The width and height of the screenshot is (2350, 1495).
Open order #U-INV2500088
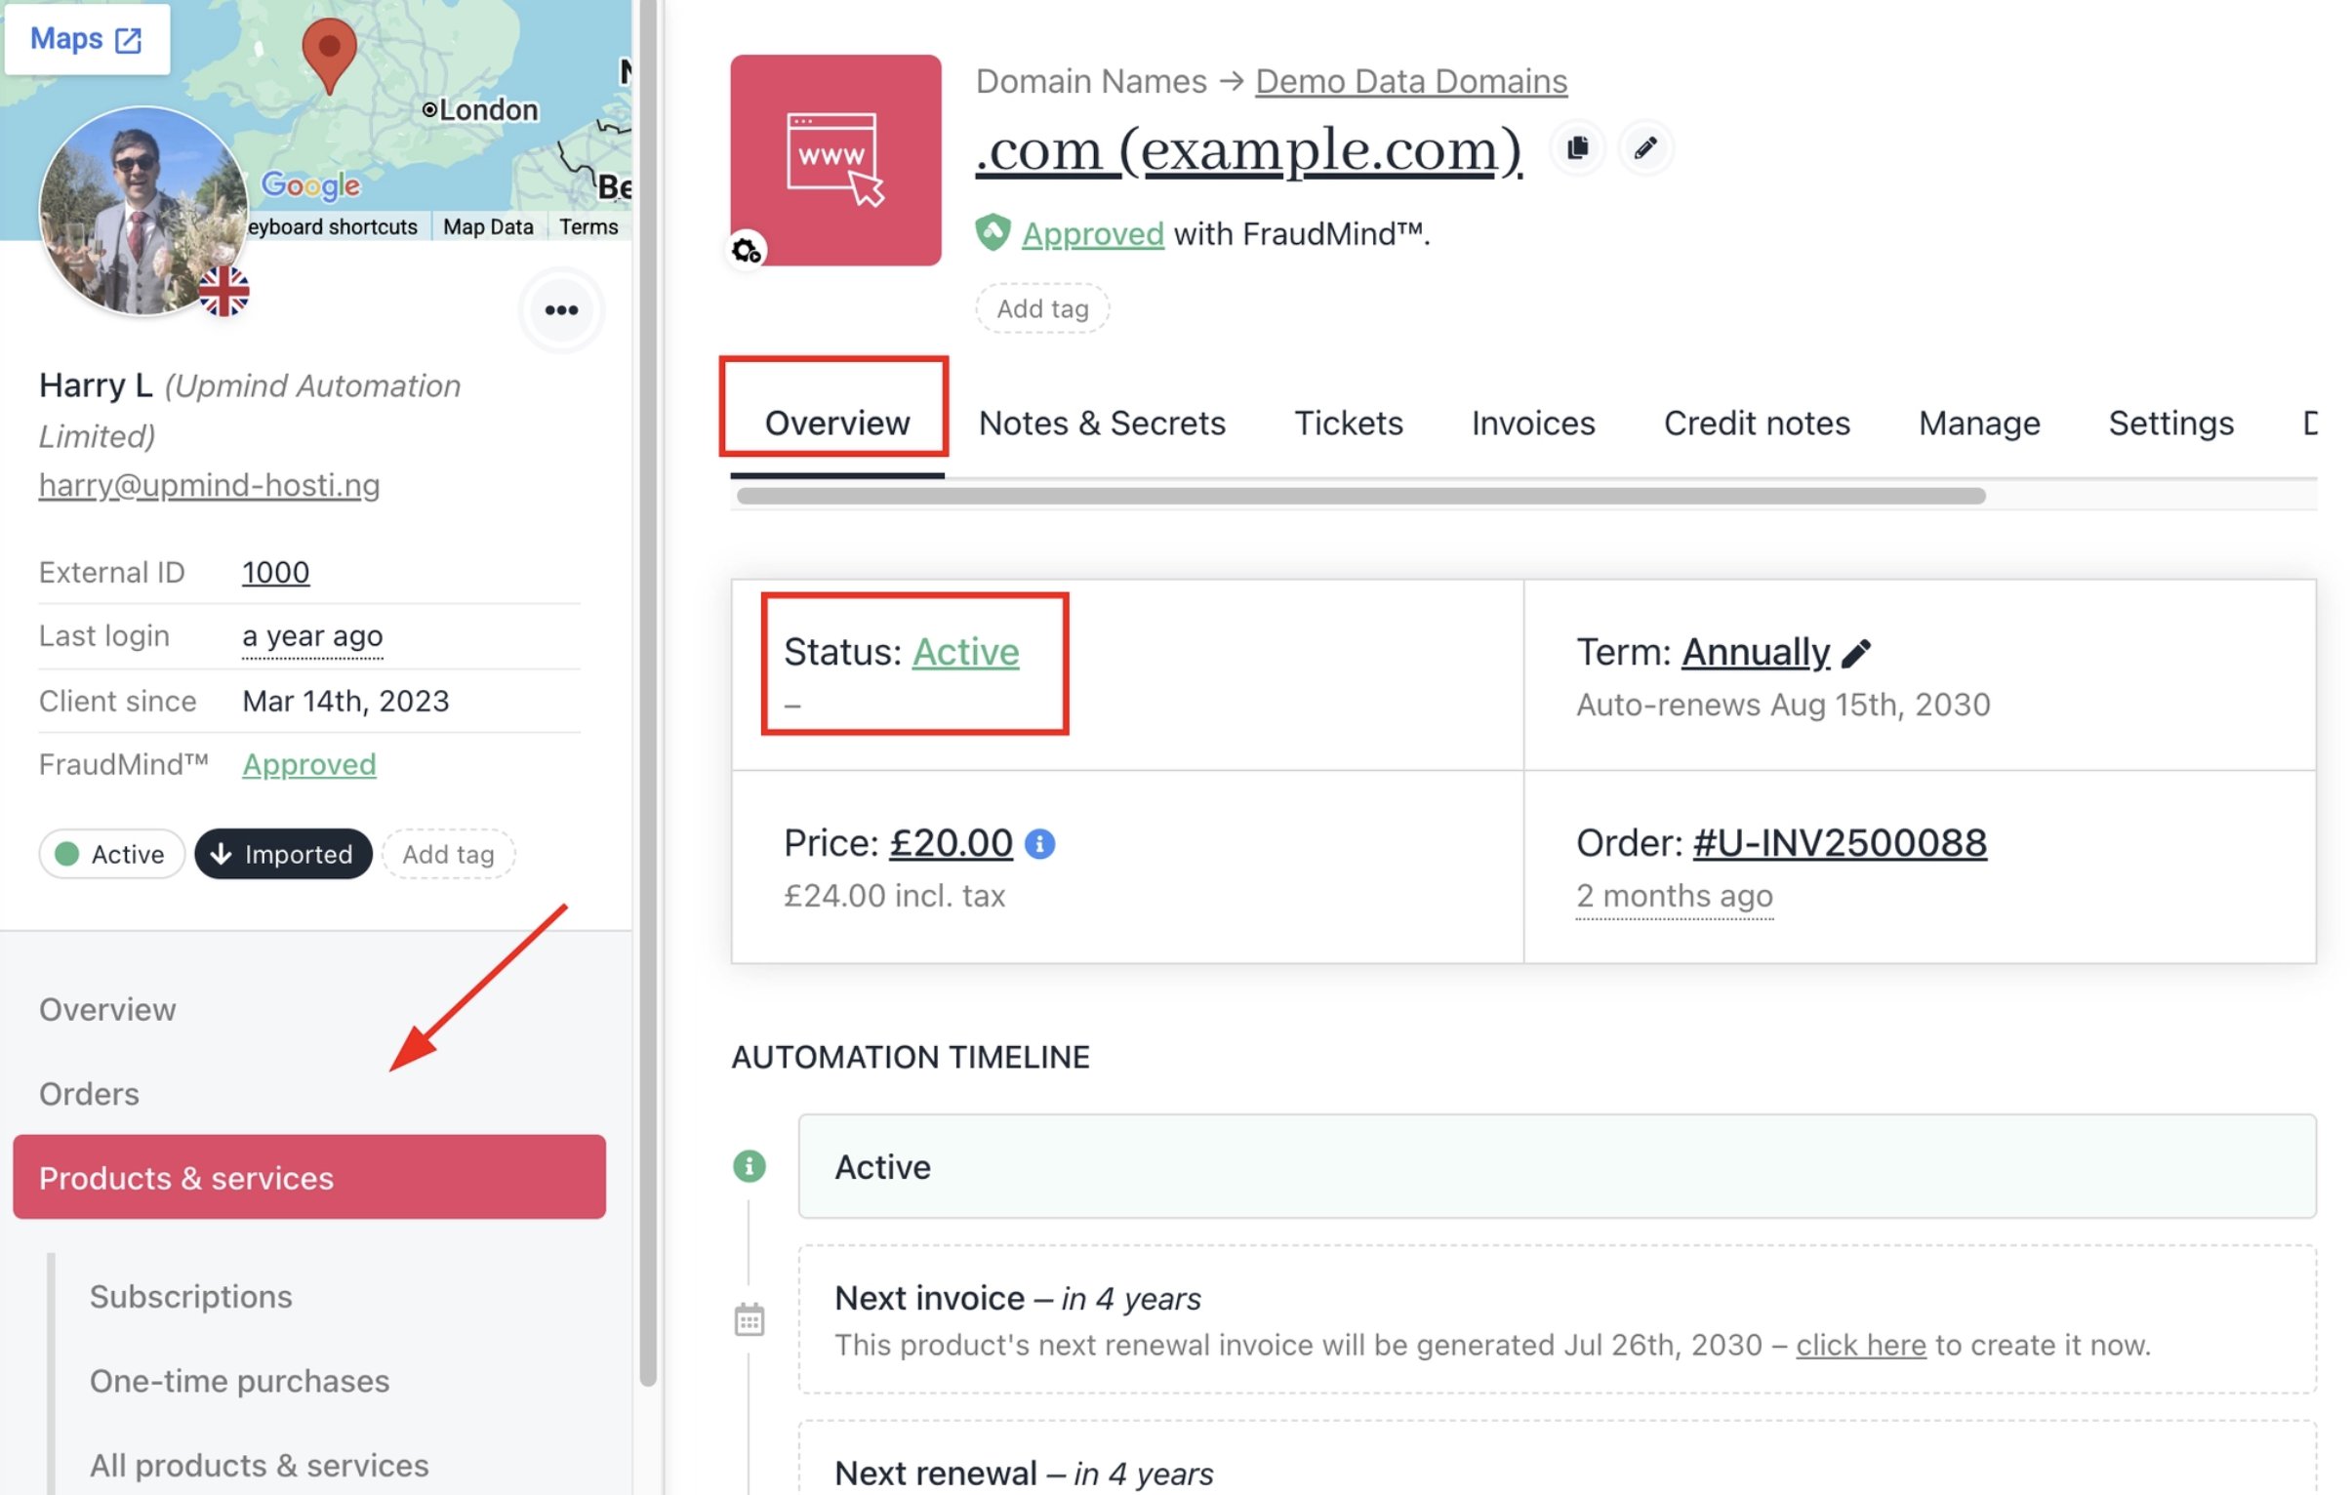pos(1840,842)
